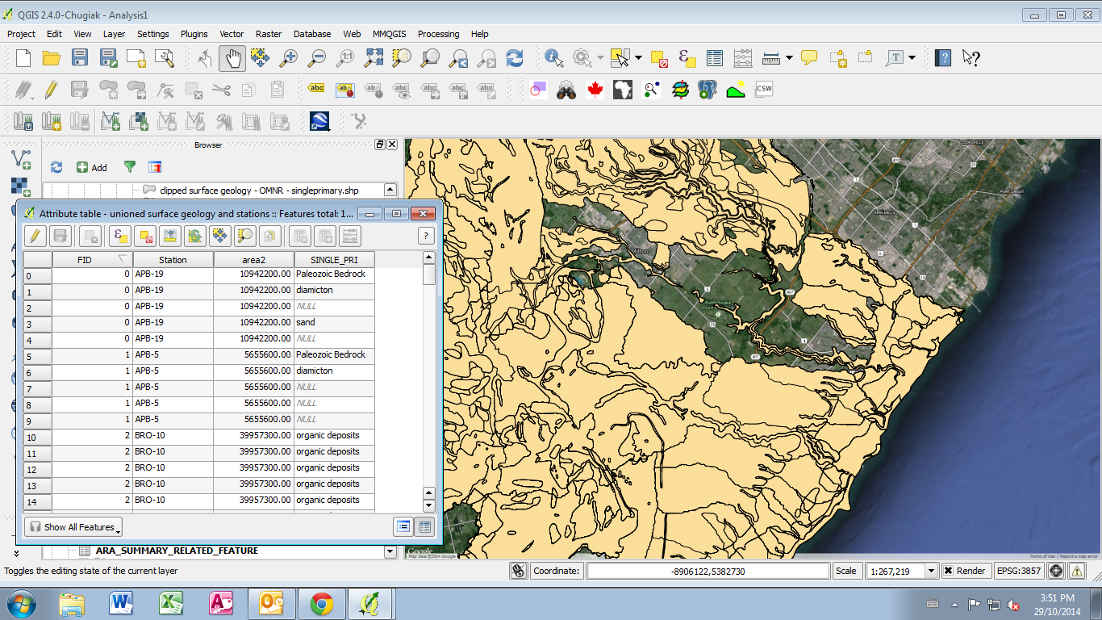Open the map scale dropdown

[x=932, y=571]
